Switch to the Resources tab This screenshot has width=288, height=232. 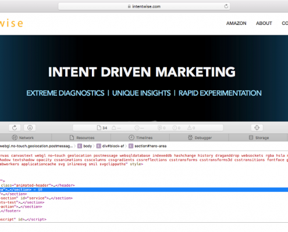coord(82,137)
